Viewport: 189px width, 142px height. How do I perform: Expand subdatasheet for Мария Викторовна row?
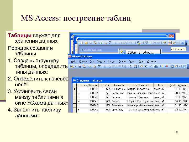[78, 89]
